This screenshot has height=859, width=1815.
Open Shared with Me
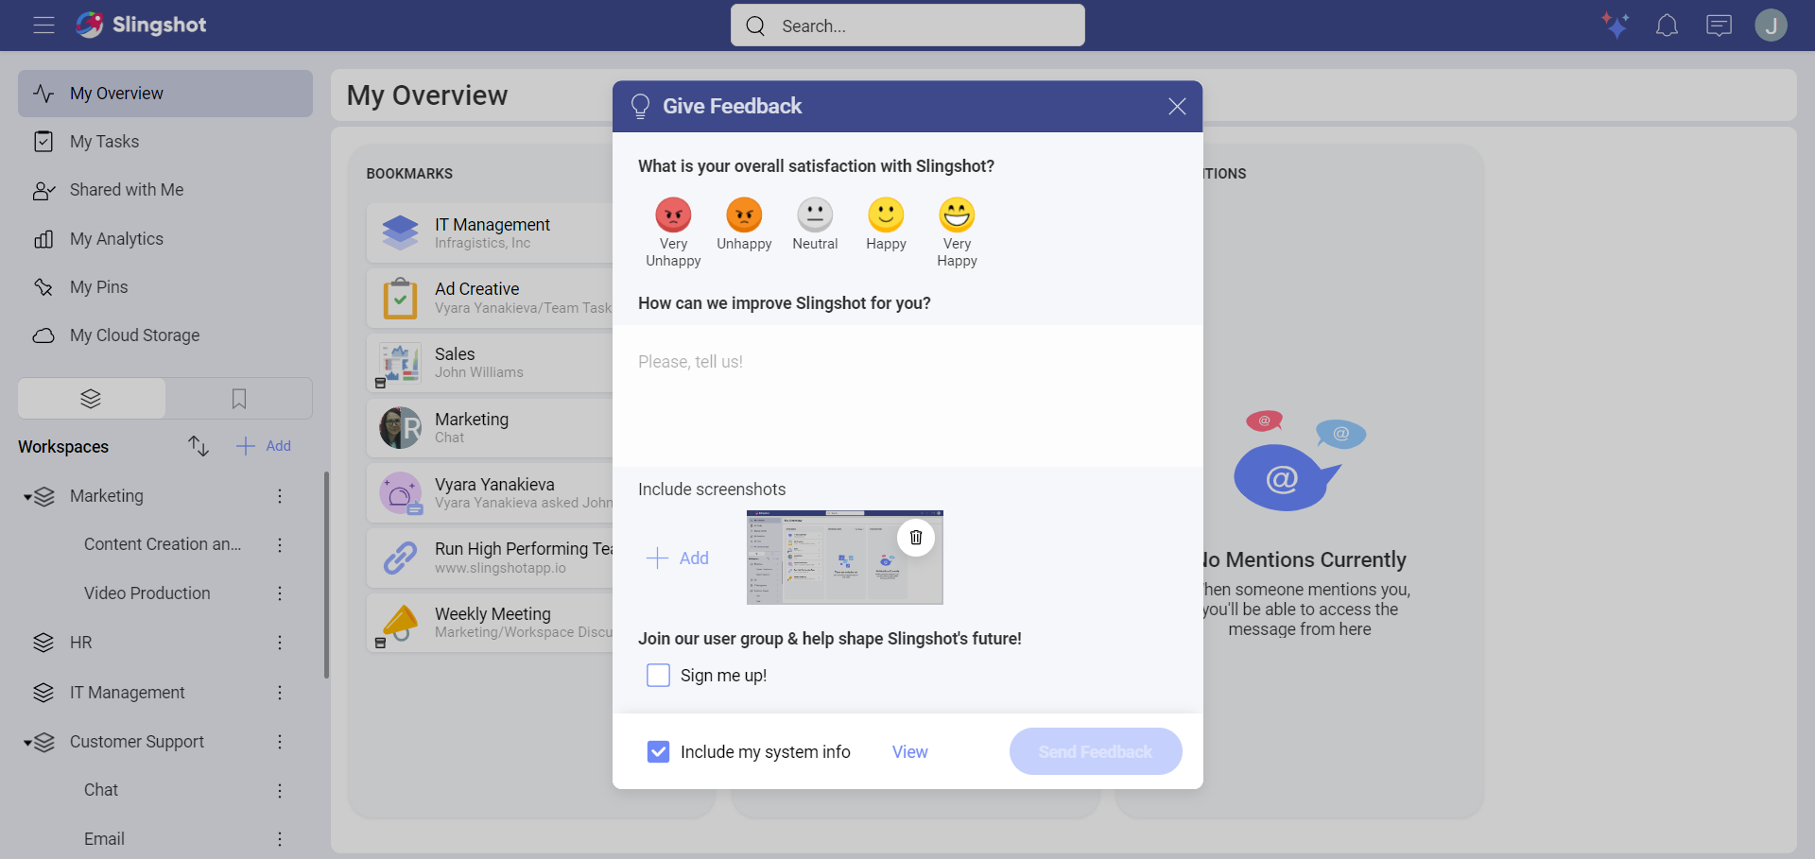(165, 190)
